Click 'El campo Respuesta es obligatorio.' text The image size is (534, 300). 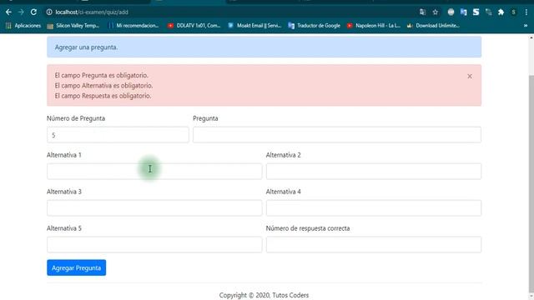(103, 96)
